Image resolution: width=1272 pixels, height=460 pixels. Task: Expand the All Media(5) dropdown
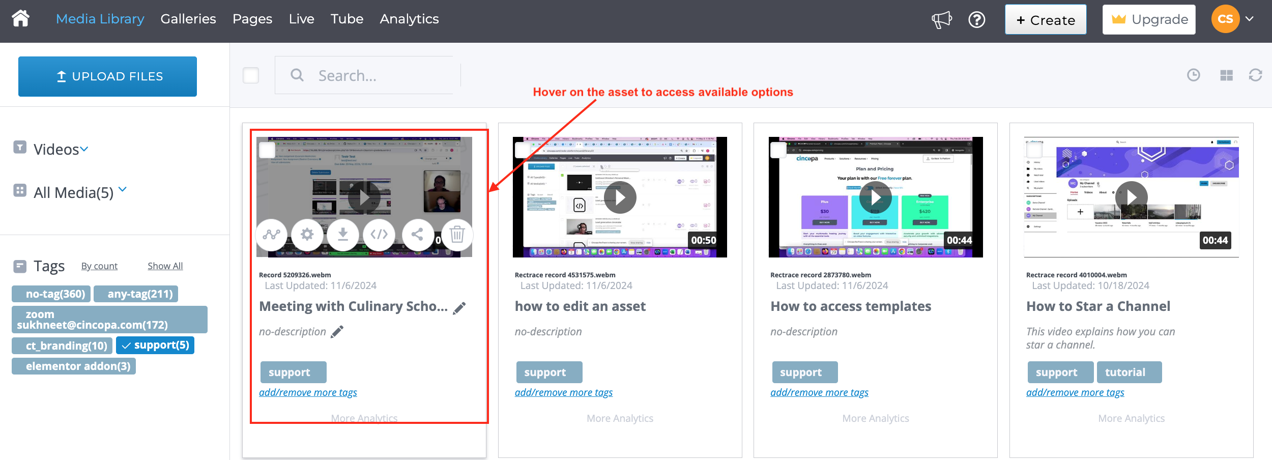click(122, 190)
